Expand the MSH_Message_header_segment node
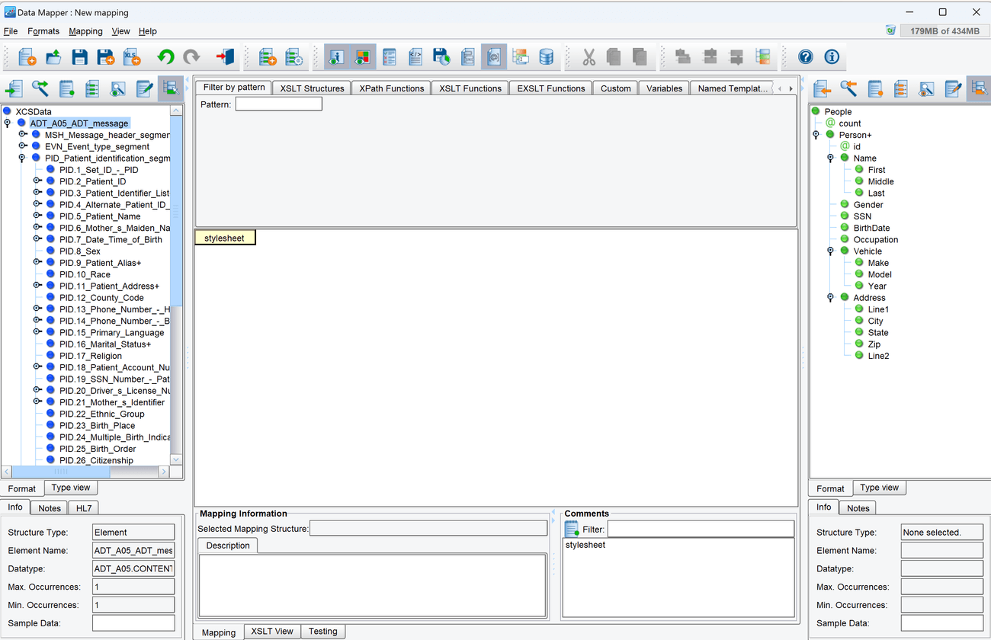Image resolution: width=991 pixels, height=640 pixels. 22,135
